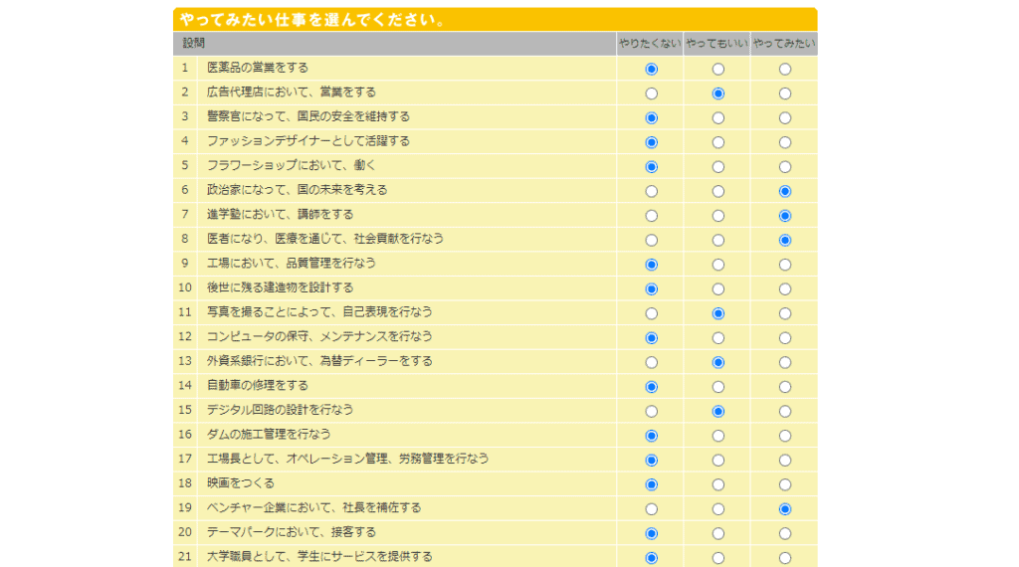Select やってみたい for question 1 医薬品の営業

785,69
